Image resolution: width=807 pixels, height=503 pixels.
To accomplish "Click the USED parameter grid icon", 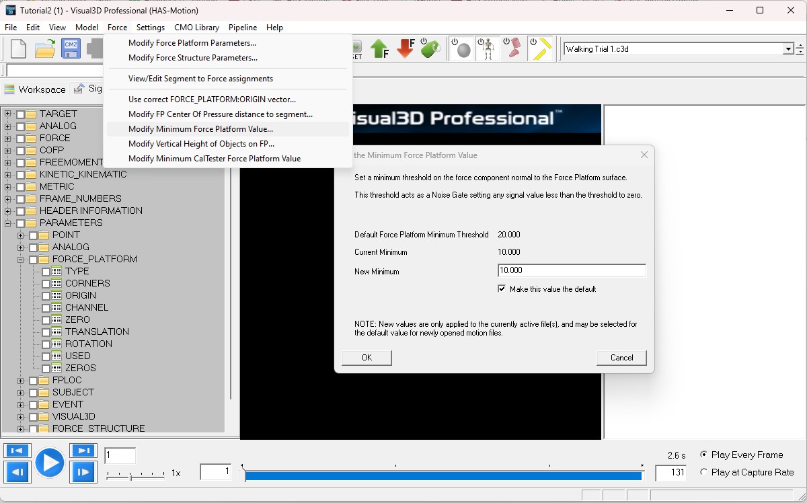I will (57, 356).
